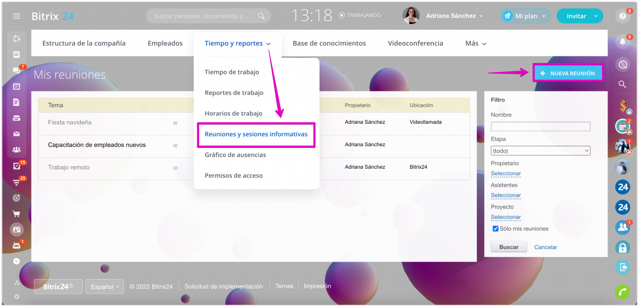This screenshot has height=307, width=639.
Task: Click the magnifier in the top search bar
Action: coord(261,16)
